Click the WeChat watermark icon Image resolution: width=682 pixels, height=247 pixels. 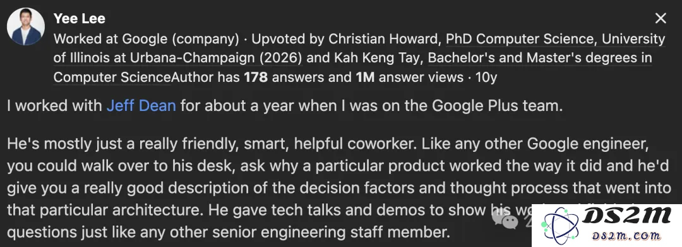tap(505, 220)
